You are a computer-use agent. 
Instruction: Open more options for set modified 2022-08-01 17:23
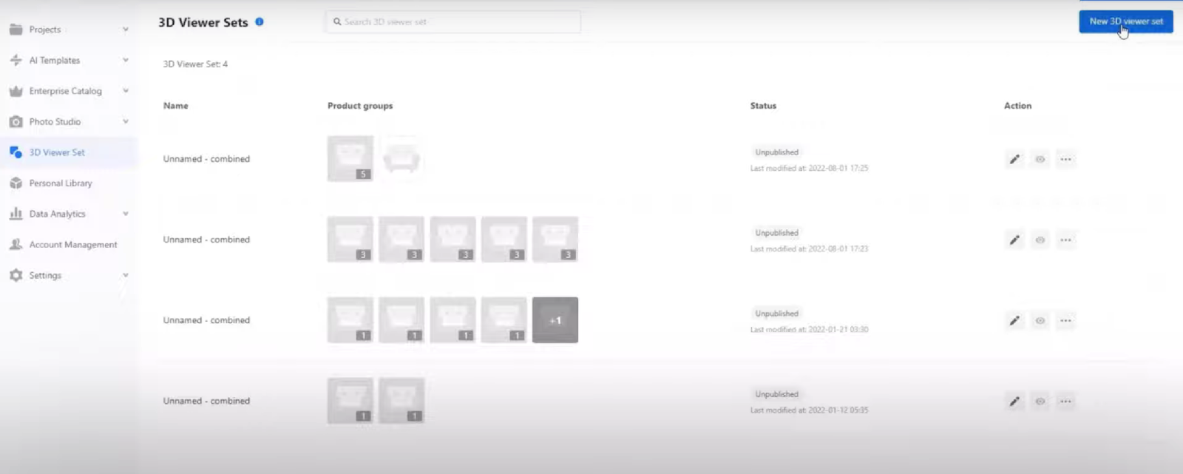click(x=1065, y=240)
